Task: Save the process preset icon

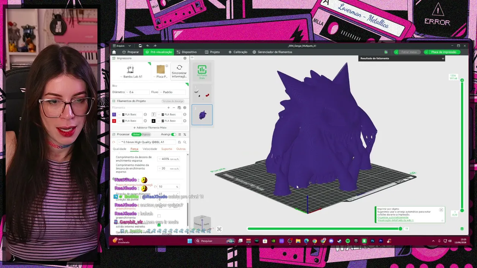Action: pos(179,142)
